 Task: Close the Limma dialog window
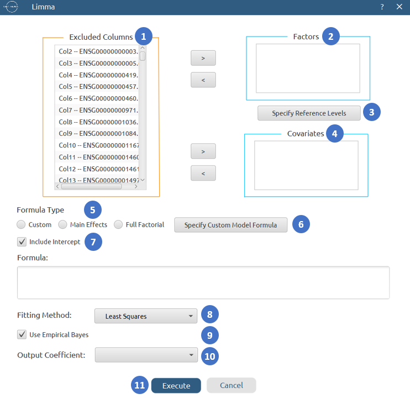(400, 7)
